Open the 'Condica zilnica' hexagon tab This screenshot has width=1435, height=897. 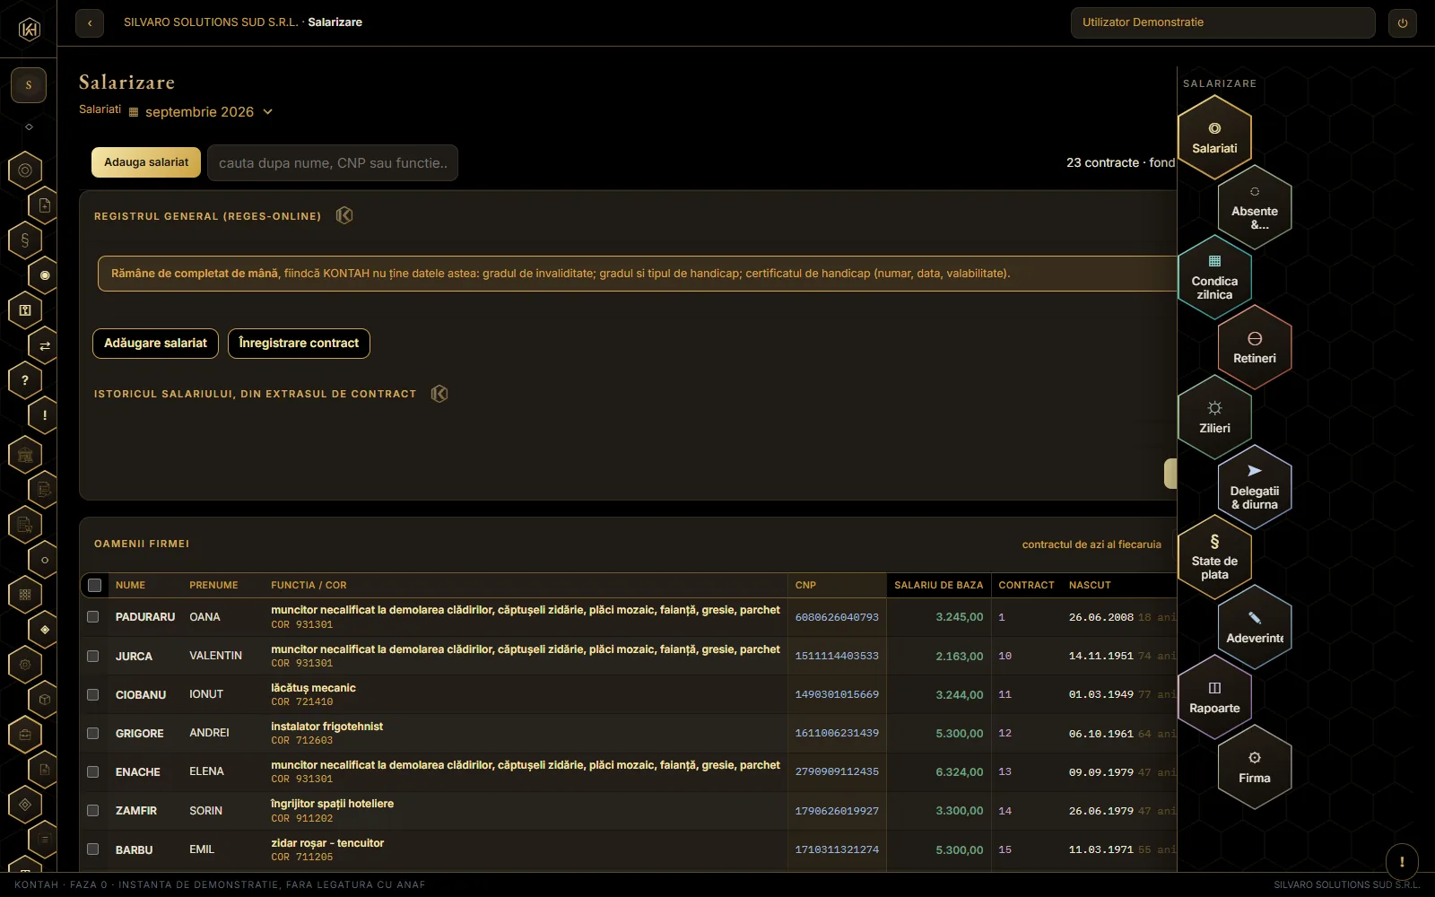(1214, 277)
